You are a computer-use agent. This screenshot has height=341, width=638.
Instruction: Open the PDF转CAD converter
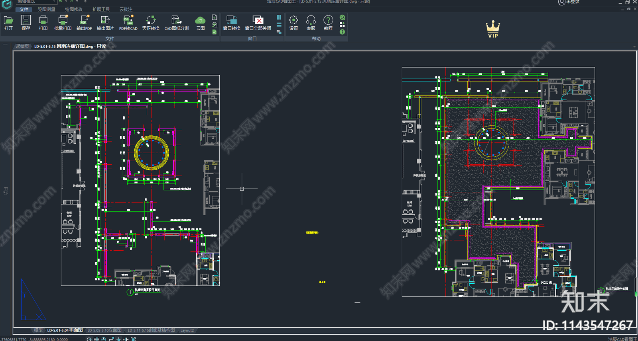(128, 23)
